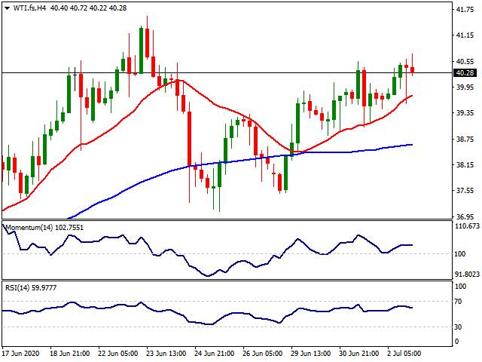Select the 39.95 price axis label

coord(465,87)
